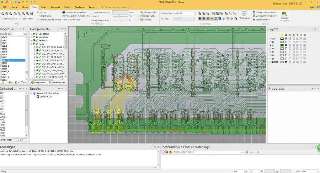This screenshot has height=173, width=320.
Task: Open Background color settings
Action: [x=148, y=16]
